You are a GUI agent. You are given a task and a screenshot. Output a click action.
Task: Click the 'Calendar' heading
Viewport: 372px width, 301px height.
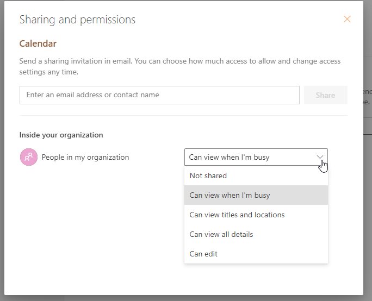(x=38, y=43)
